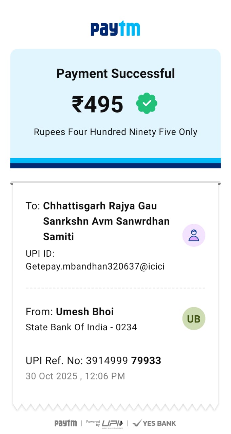
Task: Click the YES BANK logo
Action: pos(154,423)
